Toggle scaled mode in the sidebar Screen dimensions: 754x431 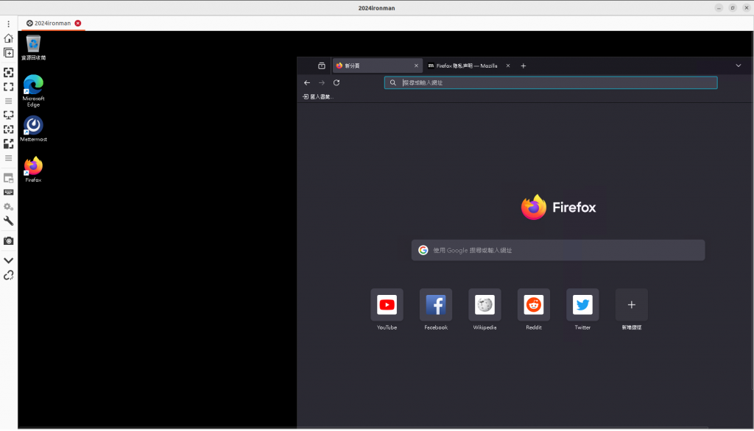(x=8, y=143)
